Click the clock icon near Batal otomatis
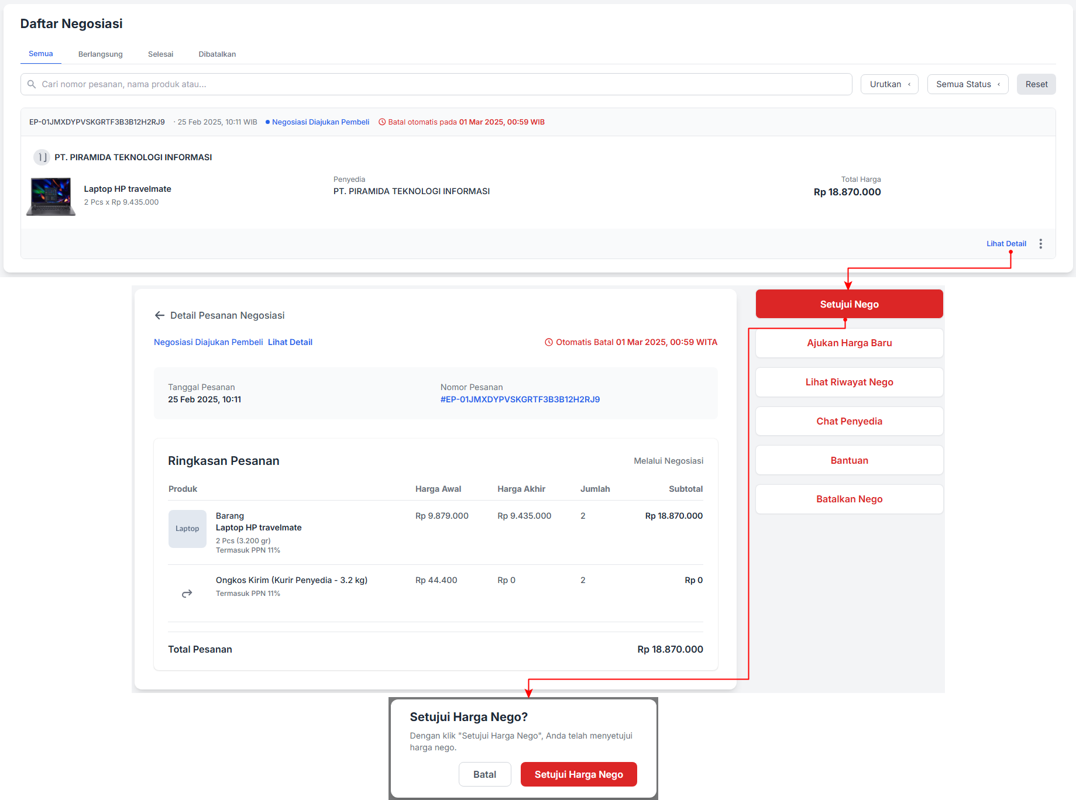 point(382,122)
